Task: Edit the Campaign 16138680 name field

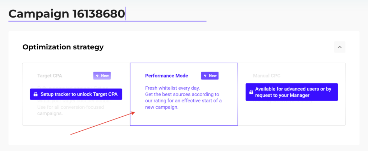Action: (107, 14)
